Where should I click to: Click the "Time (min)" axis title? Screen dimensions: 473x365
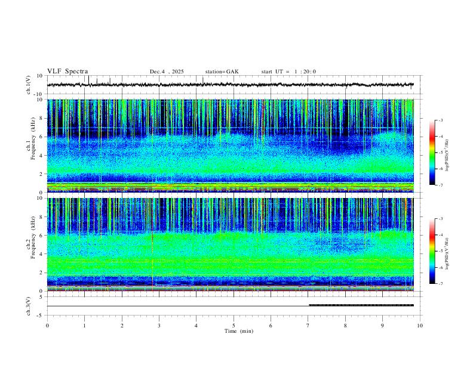239,331
